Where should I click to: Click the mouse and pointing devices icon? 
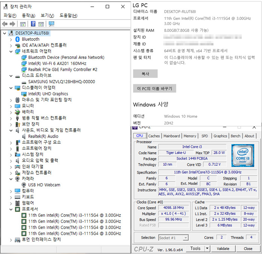click(x=17, y=100)
